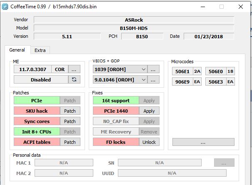Click the NO_CAP fix label
The width and height of the screenshot is (252, 185).
pos(116,121)
